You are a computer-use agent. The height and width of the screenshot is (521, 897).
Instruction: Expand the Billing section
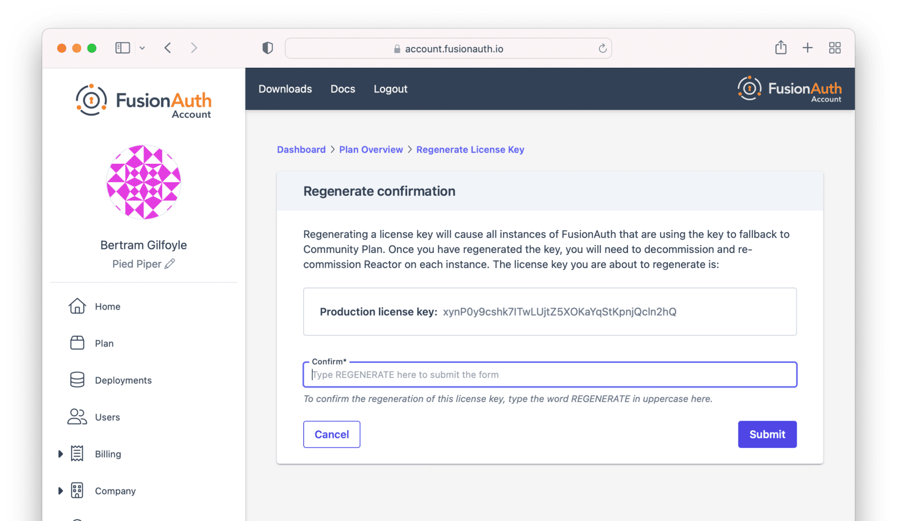(x=61, y=454)
